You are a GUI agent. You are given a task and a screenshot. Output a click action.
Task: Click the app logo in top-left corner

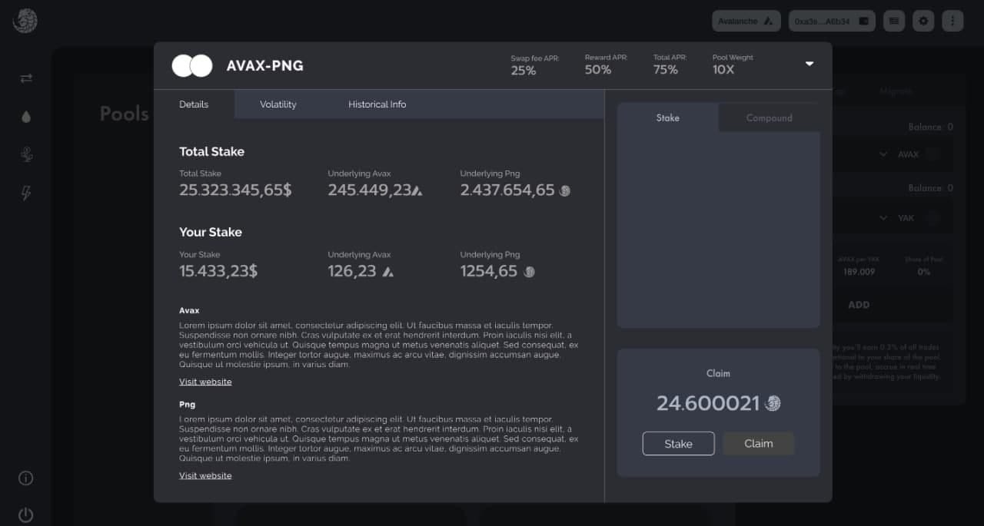[25, 21]
